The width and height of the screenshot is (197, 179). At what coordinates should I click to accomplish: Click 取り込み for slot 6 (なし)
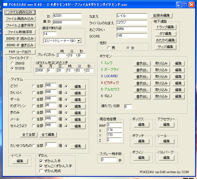pyautogui.click(x=161, y=97)
